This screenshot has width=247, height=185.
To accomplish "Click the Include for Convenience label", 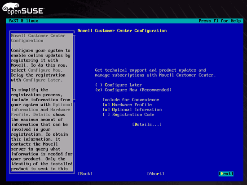I will pos(131,100).
